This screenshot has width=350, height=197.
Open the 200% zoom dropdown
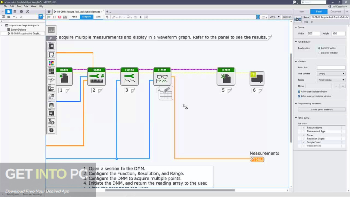point(274,17)
